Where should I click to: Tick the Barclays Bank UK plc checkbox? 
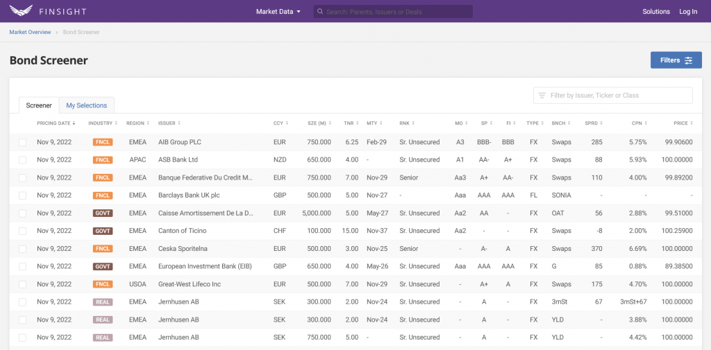(x=23, y=195)
